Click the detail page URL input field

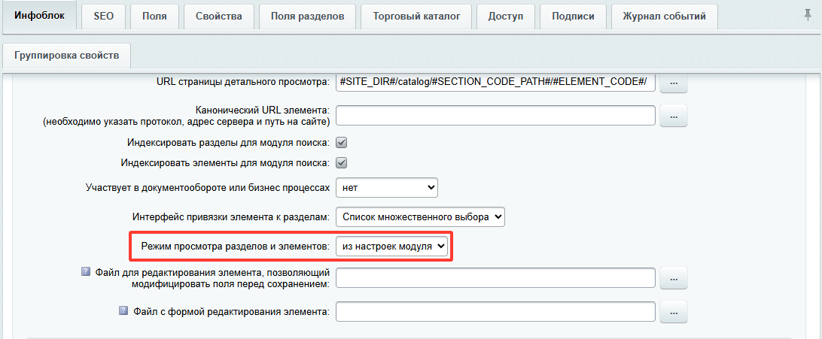pyautogui.click(x=496, y=83)
